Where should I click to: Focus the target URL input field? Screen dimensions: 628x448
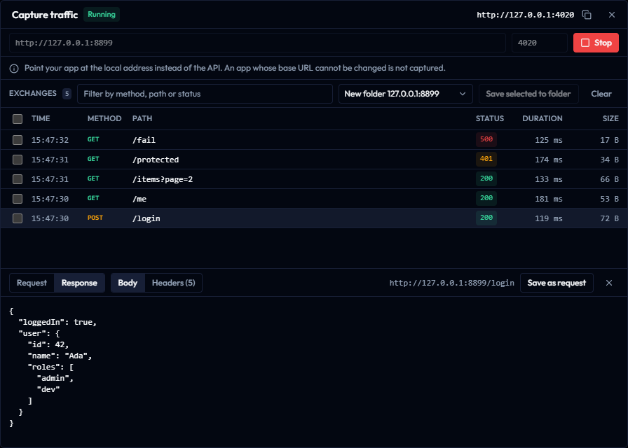tap(257, 43)
